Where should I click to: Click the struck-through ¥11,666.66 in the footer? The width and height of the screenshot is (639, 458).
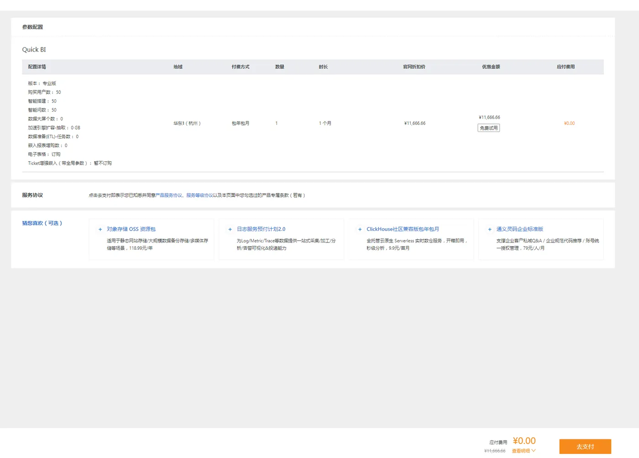(495, 451)
